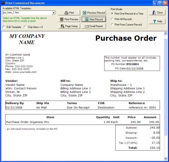169x162 pixels.
Task: Click Bill to Company Name text
Action: pos(72,85)
